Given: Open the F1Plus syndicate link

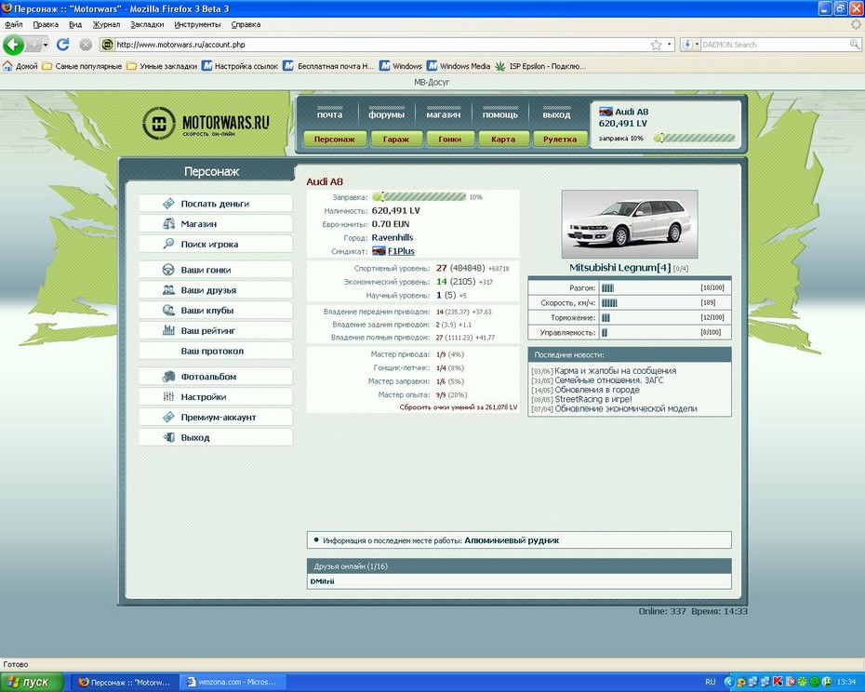Looking at the screenshot, I should click(401, 251).
